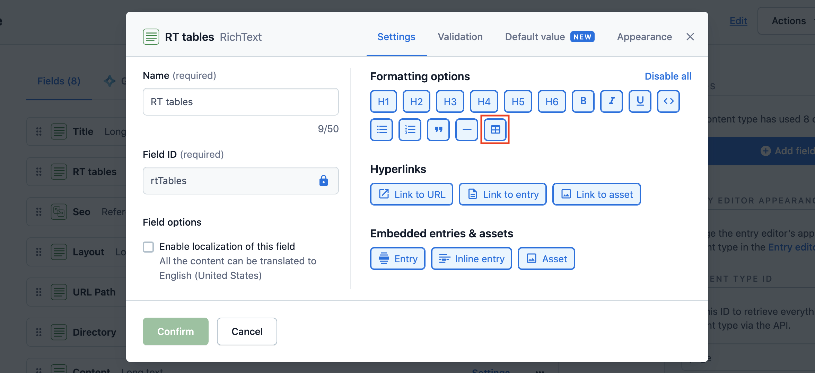Click text icon of URL Path field
Viewport: 815px width, 373px height.
pyautogui.click(x=59, y=292)
